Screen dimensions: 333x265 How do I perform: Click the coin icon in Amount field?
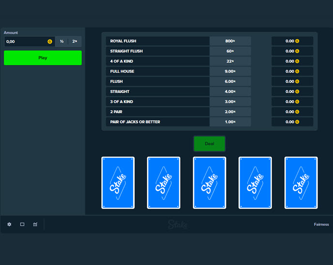coord(50,42)
